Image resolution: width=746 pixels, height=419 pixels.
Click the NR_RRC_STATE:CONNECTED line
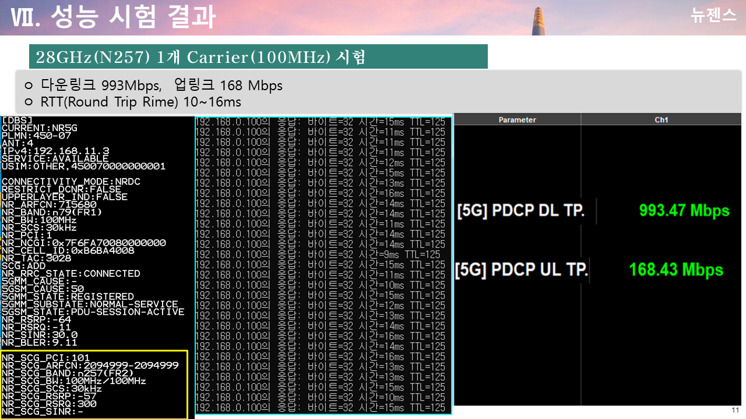(71, 274)
